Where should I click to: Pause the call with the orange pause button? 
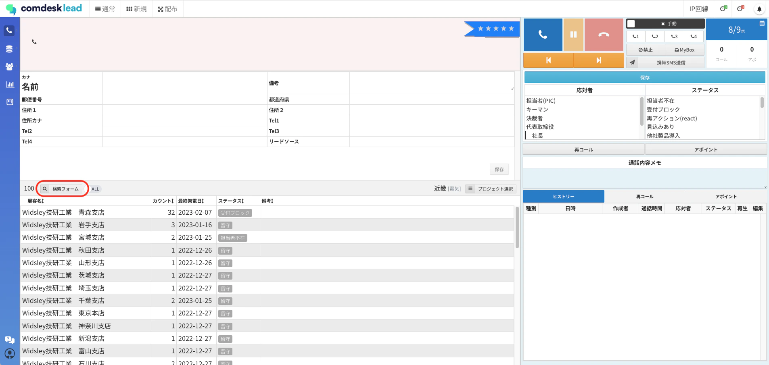point(573,35)
